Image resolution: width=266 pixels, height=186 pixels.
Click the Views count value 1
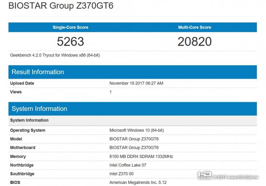tap(111, 92)
